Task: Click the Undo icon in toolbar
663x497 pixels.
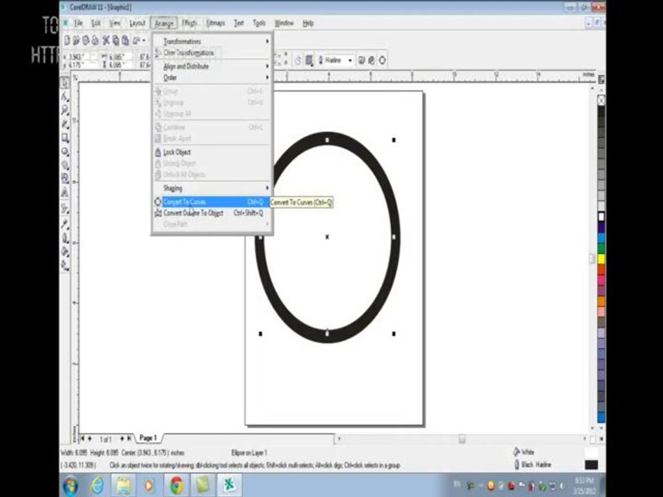Action: (137, 40)
